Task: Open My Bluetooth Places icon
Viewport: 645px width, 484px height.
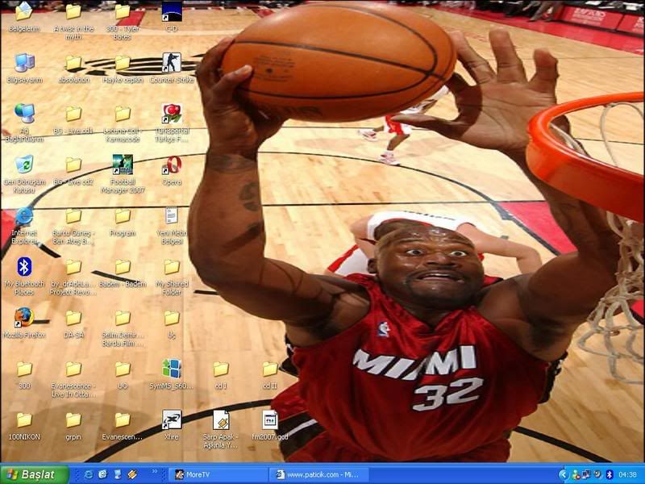Action: 24,267
